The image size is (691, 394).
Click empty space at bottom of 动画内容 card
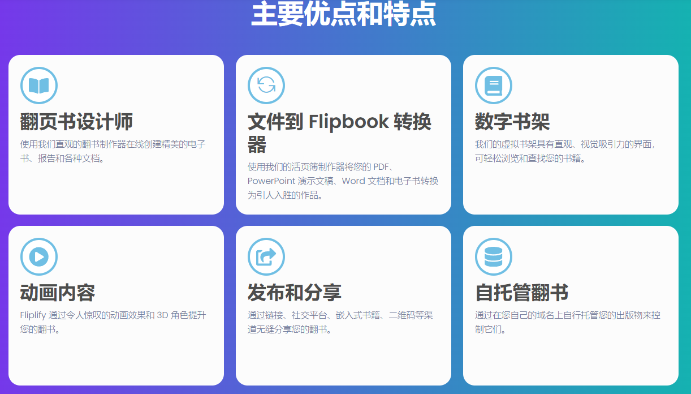click(x=116, y=362)
